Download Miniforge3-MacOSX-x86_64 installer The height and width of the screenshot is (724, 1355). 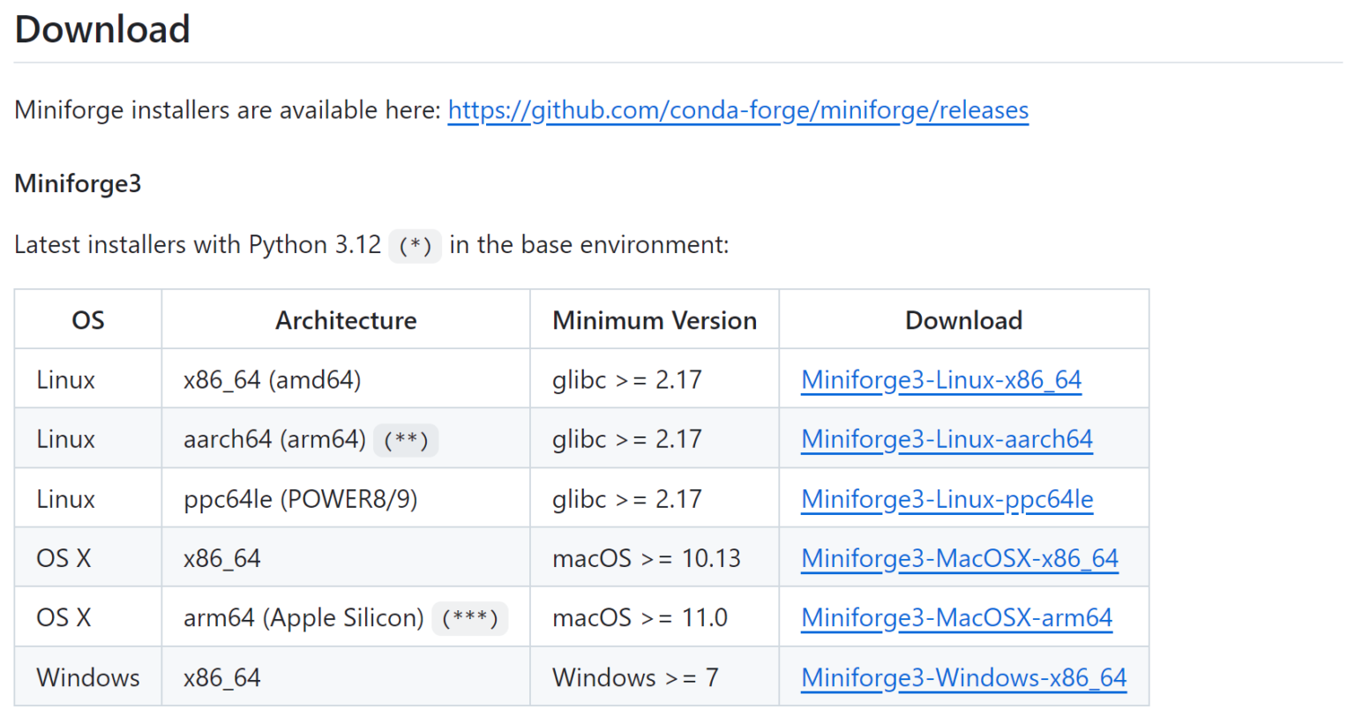959,557
